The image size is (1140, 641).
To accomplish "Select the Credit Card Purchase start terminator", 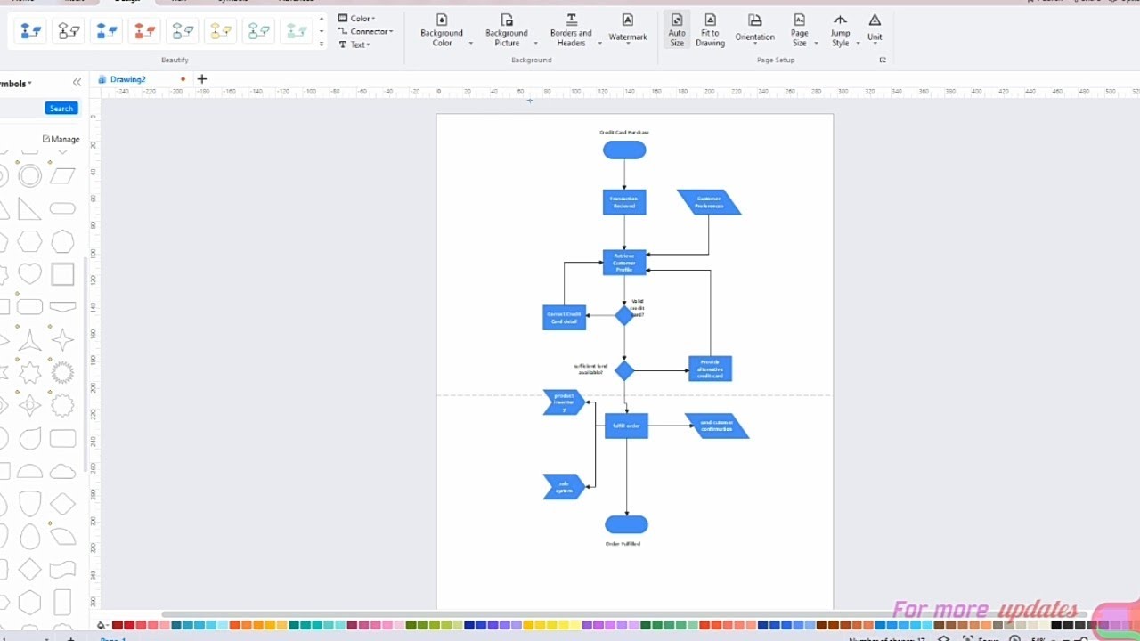I will tap(624, 150).
